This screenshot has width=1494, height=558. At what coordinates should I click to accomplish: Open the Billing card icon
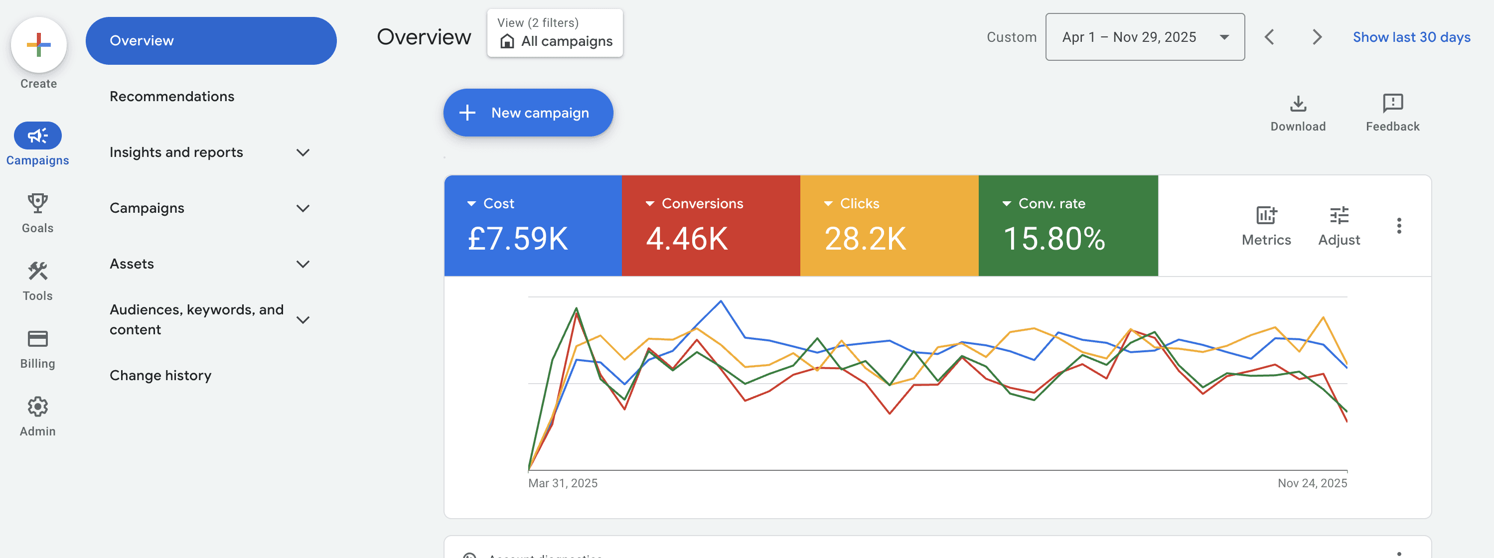pos(38,339)
